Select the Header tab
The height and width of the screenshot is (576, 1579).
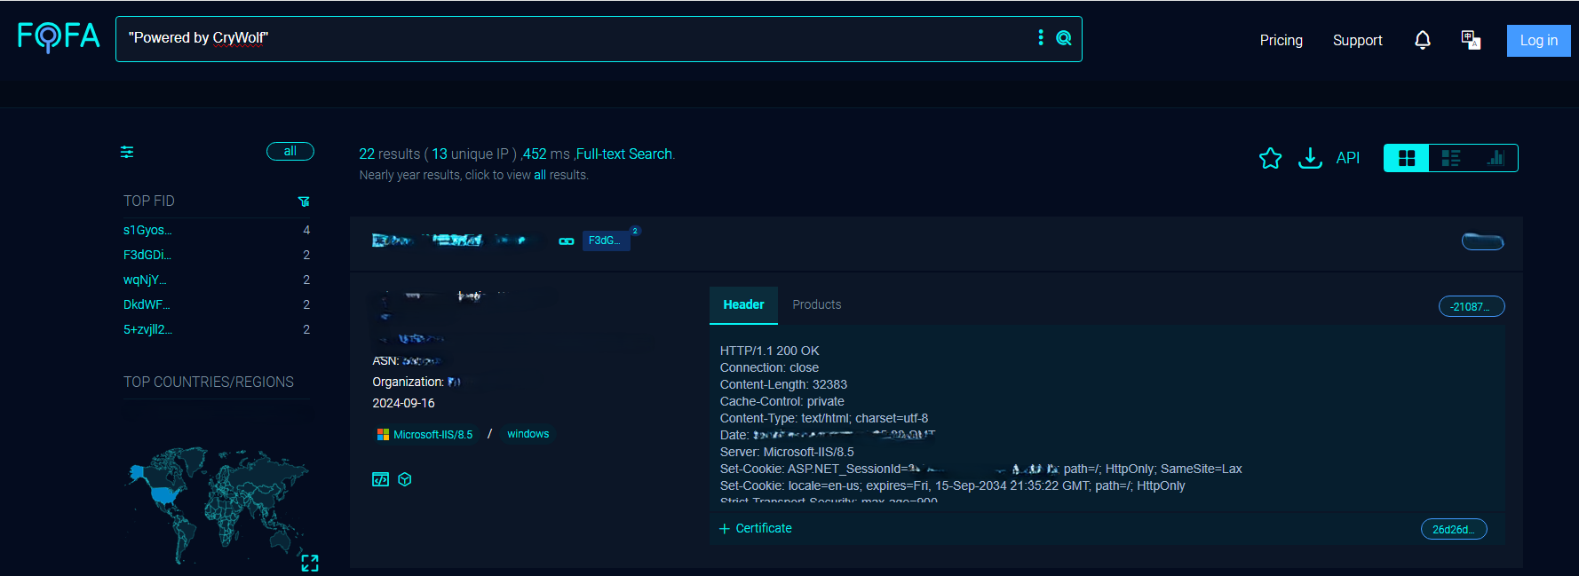click(743, 304)
